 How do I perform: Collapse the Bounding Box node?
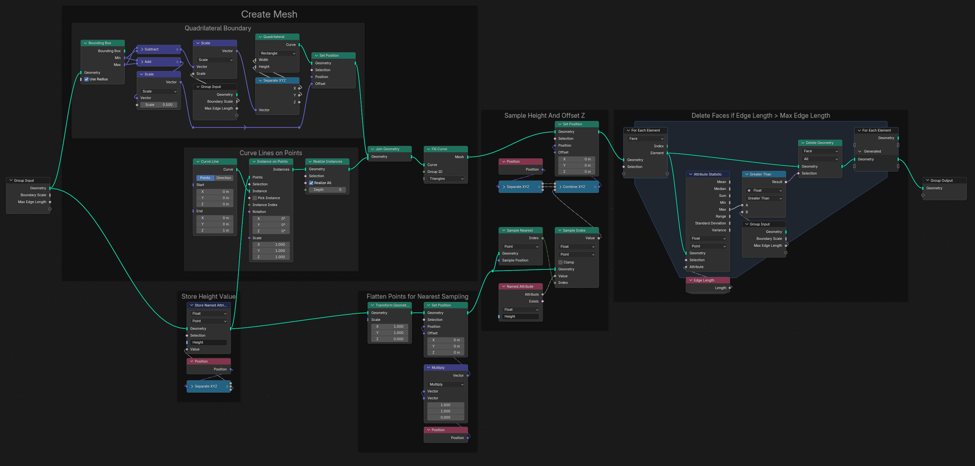pyautogui.click(x=86, y=43)
